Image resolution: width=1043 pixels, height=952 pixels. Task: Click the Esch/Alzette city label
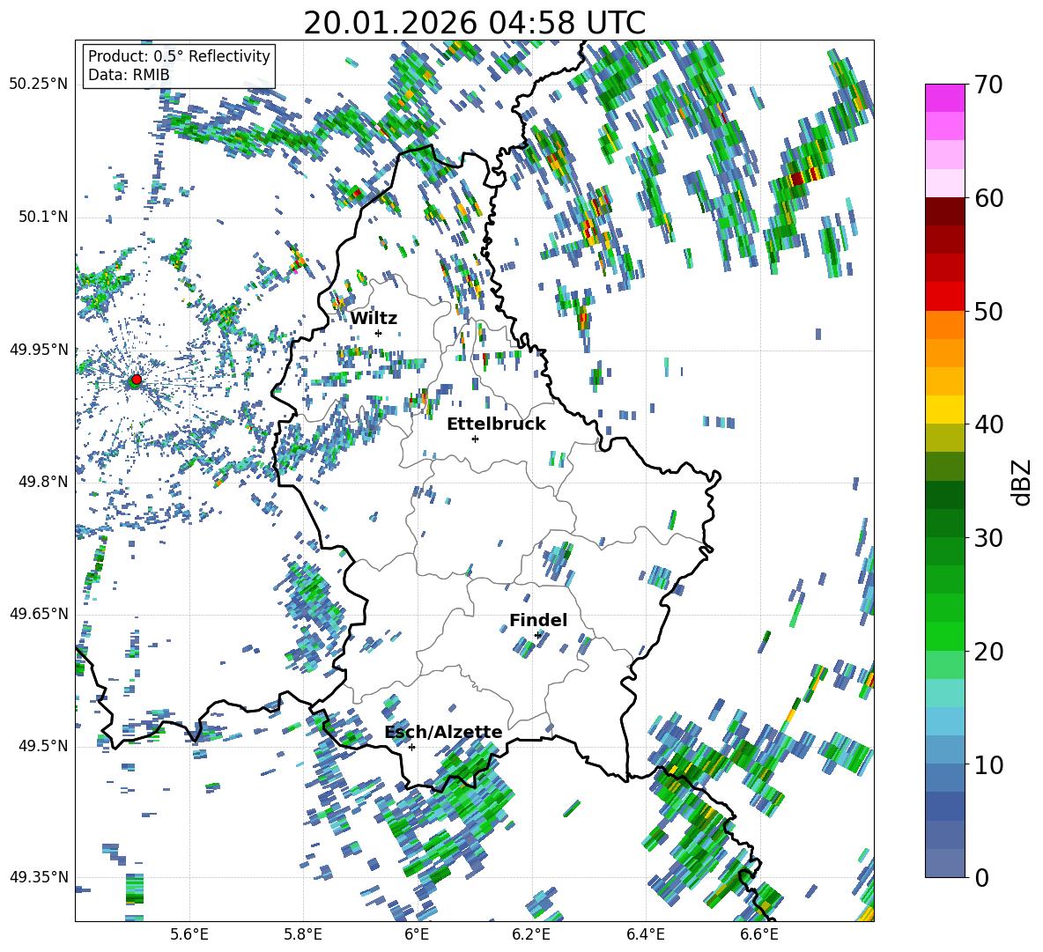click(443, 732)
